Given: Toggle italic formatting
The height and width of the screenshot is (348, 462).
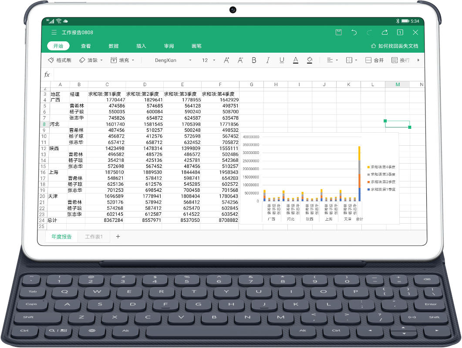Looking at the screenshot, I should click(268, 60).
